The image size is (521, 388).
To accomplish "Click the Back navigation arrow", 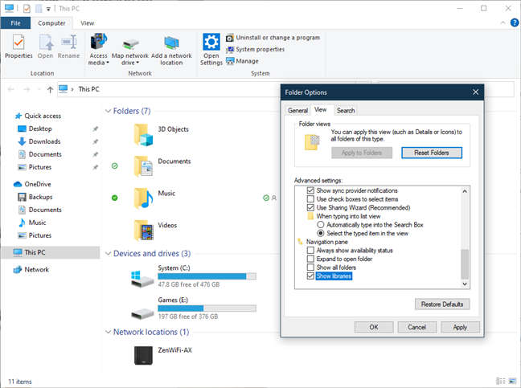I will (11, 89).
